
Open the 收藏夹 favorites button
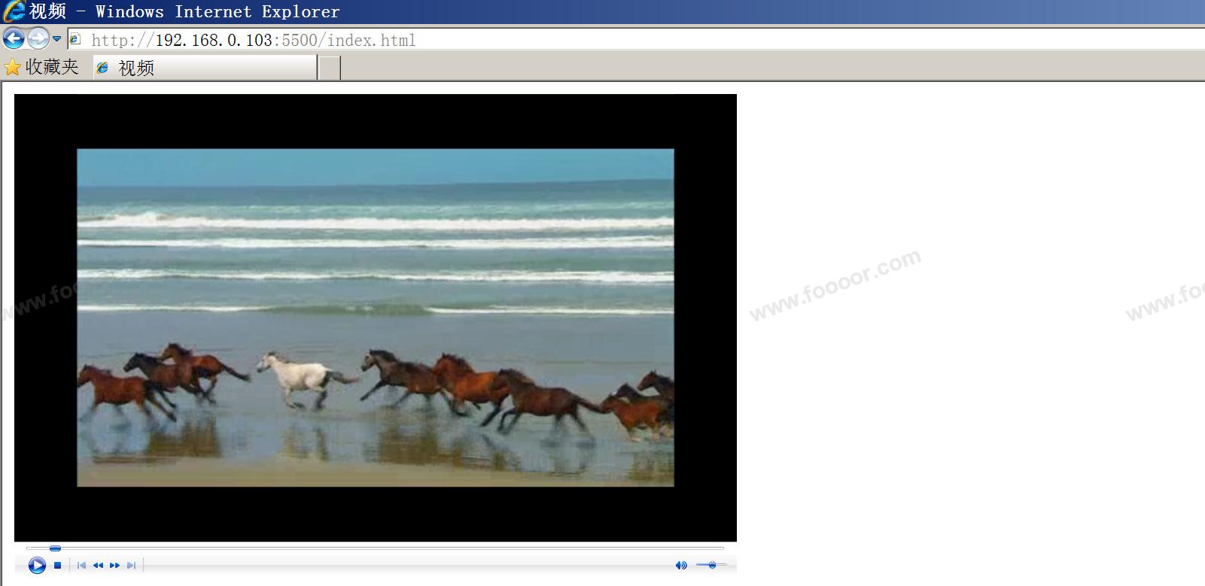(41, 68)
